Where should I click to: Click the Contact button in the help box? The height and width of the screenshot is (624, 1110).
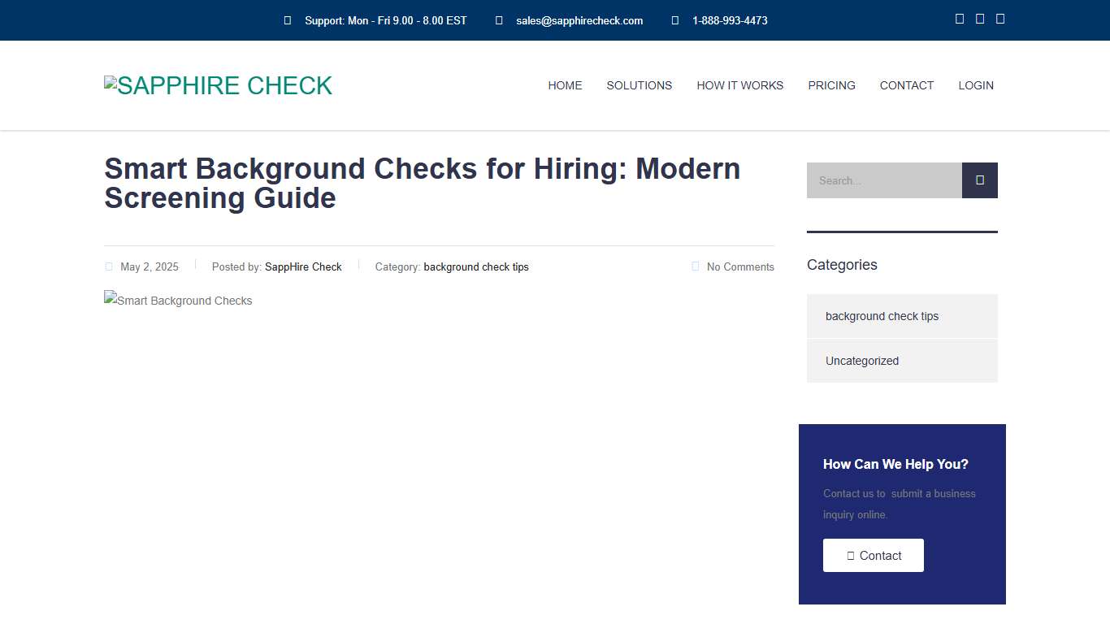[x=873, y=555]
